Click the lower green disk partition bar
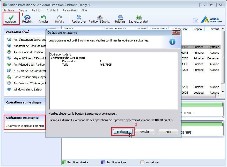Image resolution: width=227 pixels, height=167 pixels. pyautogui.click(x=202, y=124)
